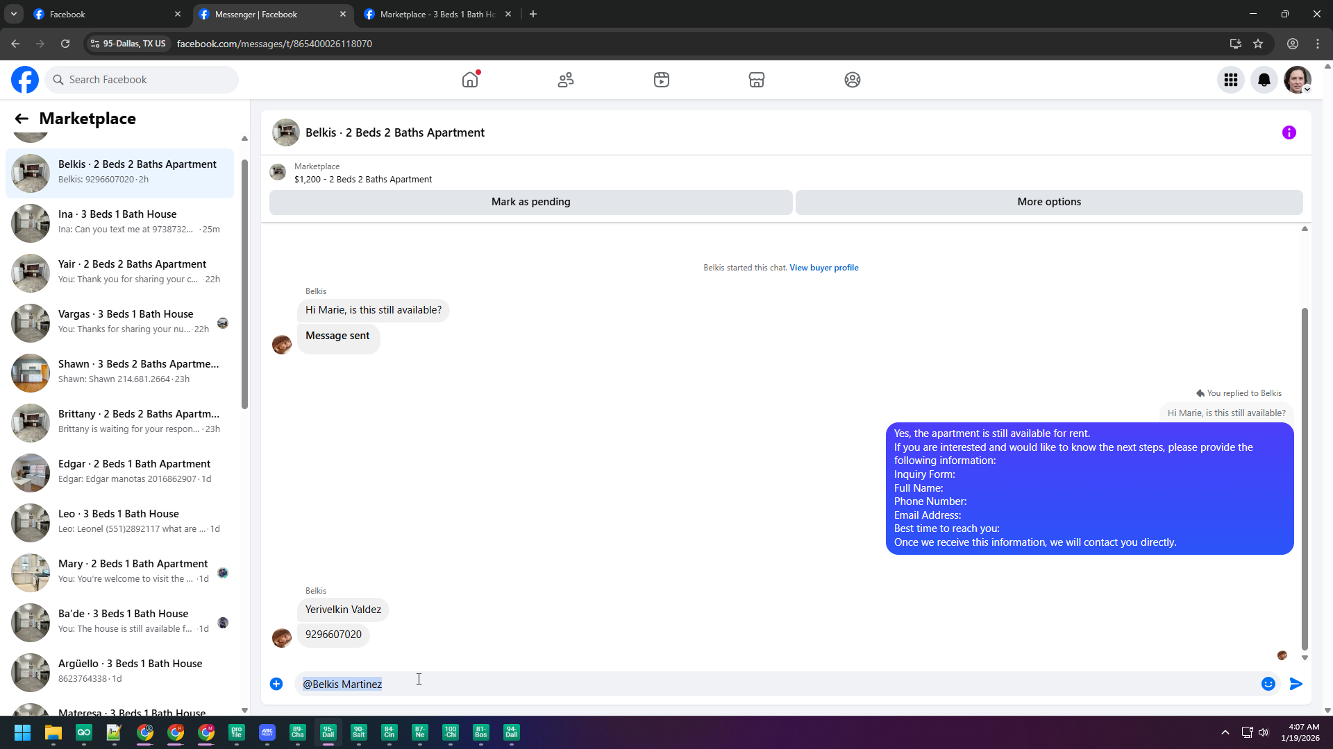Click the conversation list scrollbar
This screenshot has width=1333, height=749.
pos(244,284)
